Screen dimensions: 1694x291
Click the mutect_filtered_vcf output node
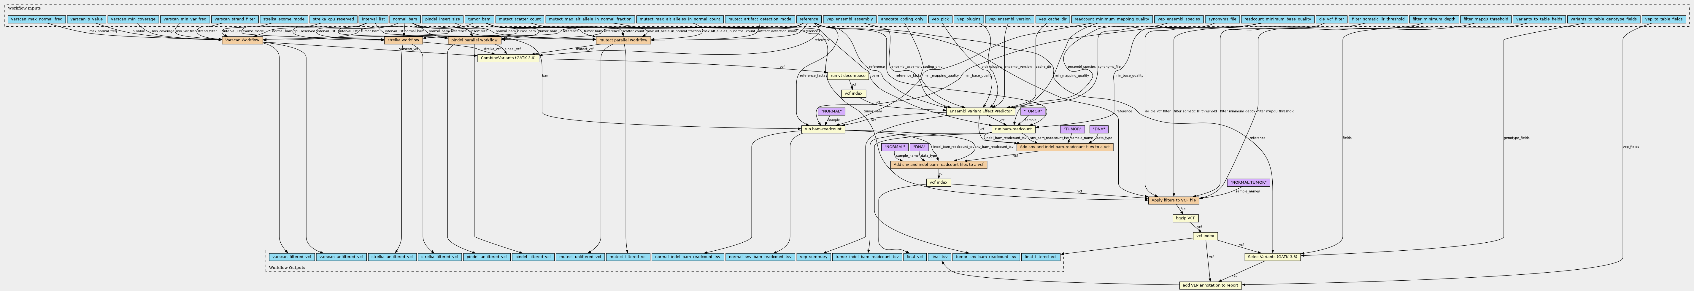tap(627, 257)
